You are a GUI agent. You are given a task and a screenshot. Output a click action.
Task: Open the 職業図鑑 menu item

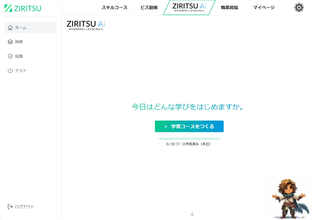tap(229, 8)
